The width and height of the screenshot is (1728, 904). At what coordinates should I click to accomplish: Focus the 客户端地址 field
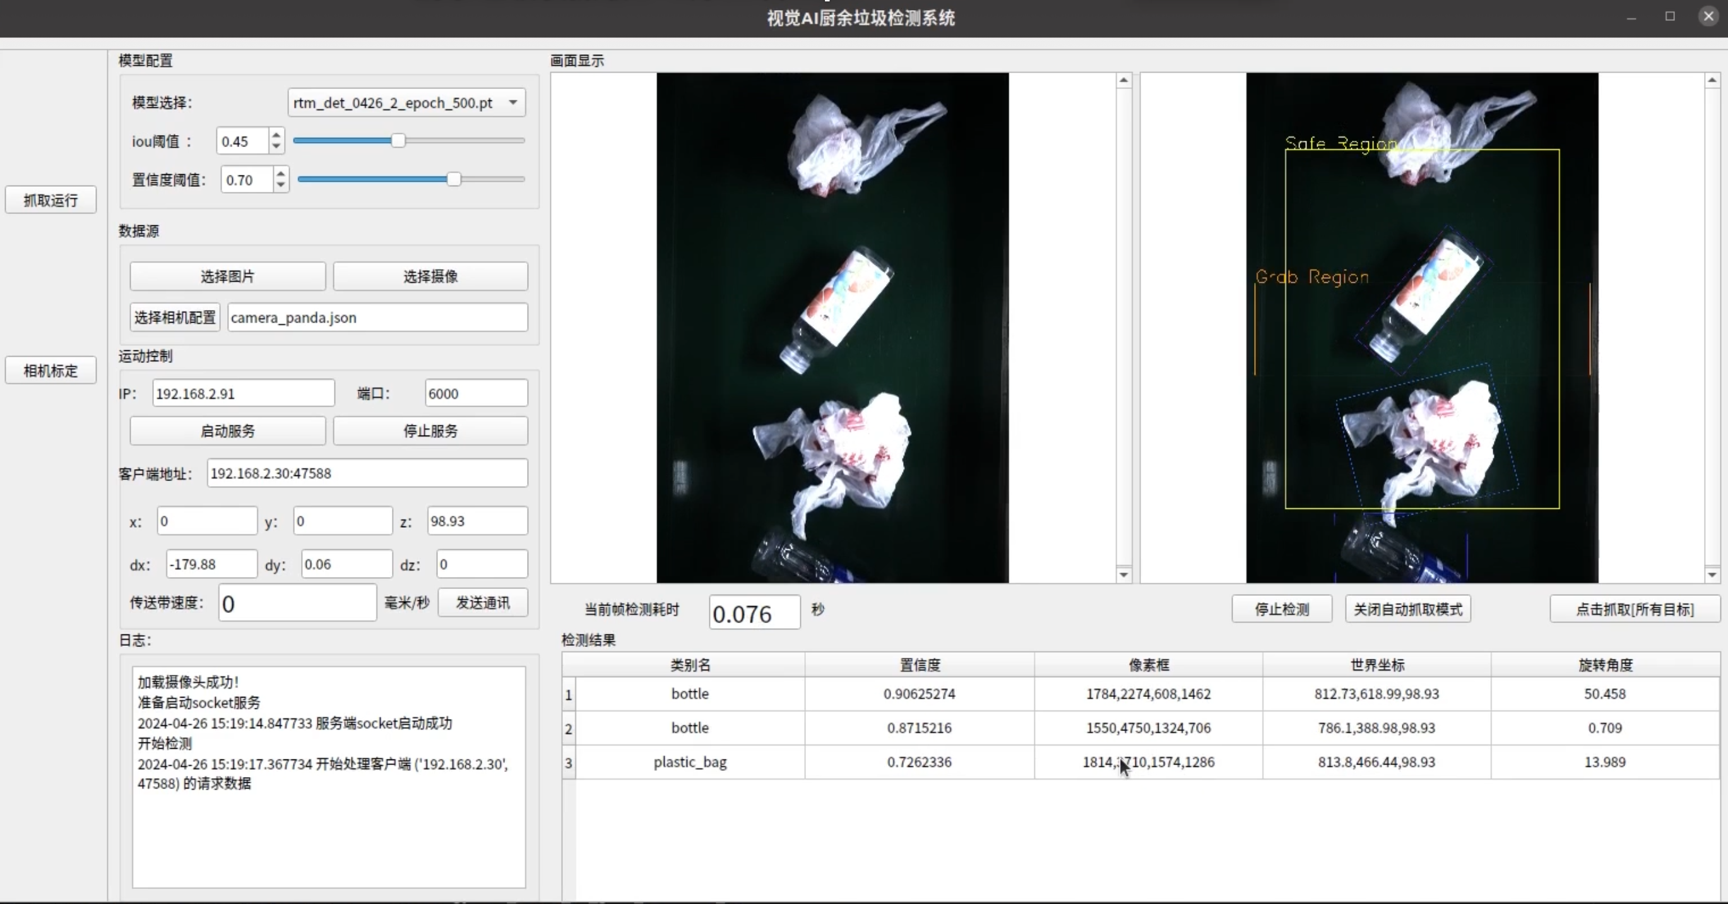[x=367, y=473]
